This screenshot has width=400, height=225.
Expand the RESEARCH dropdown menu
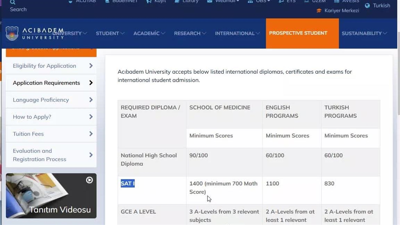point(190,33)
